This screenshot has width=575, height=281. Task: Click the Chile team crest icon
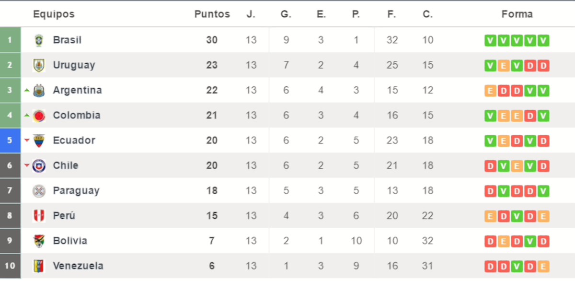coord(39,166)
